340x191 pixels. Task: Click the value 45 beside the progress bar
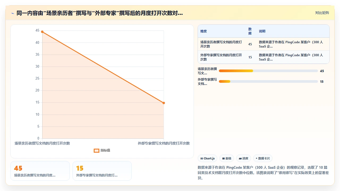click(322, 71)
